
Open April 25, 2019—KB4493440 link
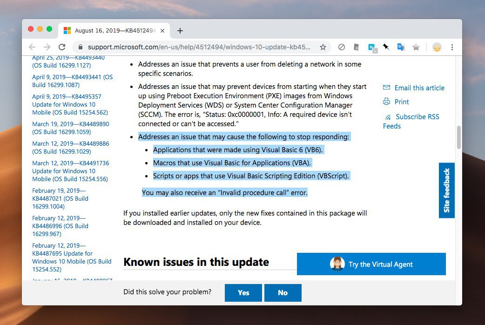tap(68, 61)
